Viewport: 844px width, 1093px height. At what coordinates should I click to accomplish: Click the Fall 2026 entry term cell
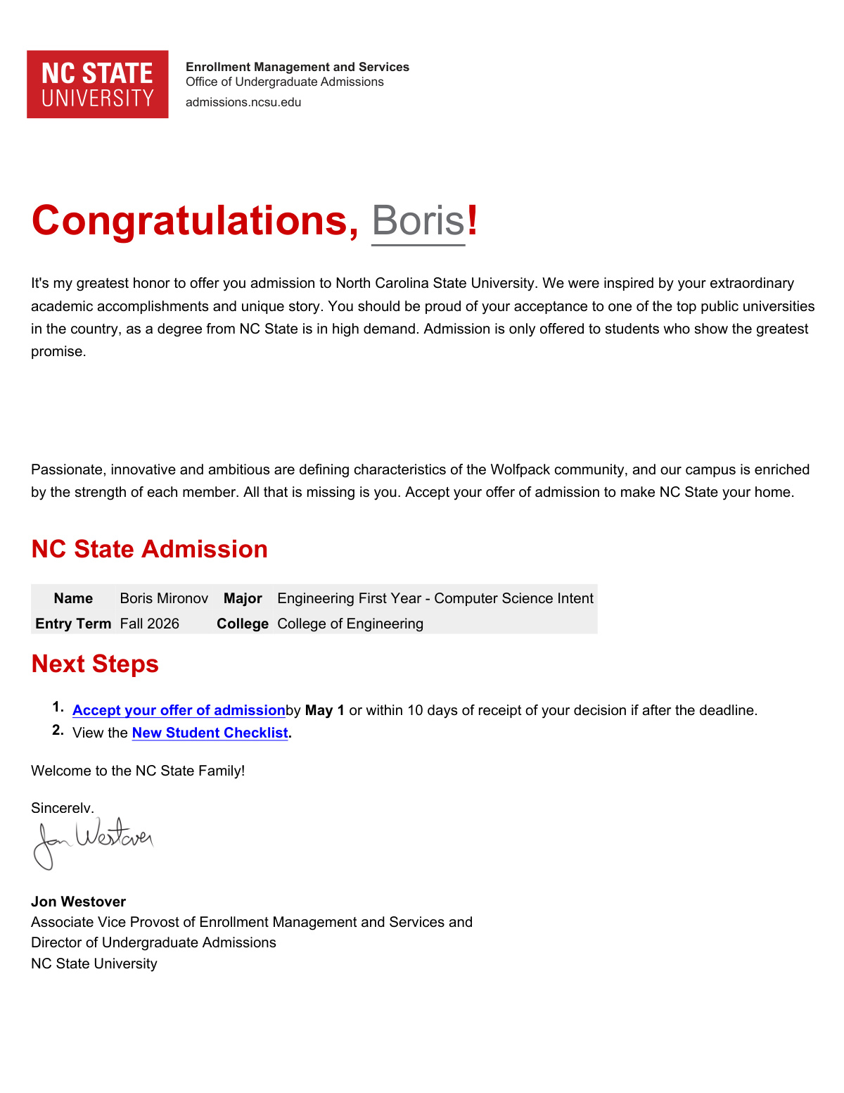pyautogui.click(x=150, y=624)
